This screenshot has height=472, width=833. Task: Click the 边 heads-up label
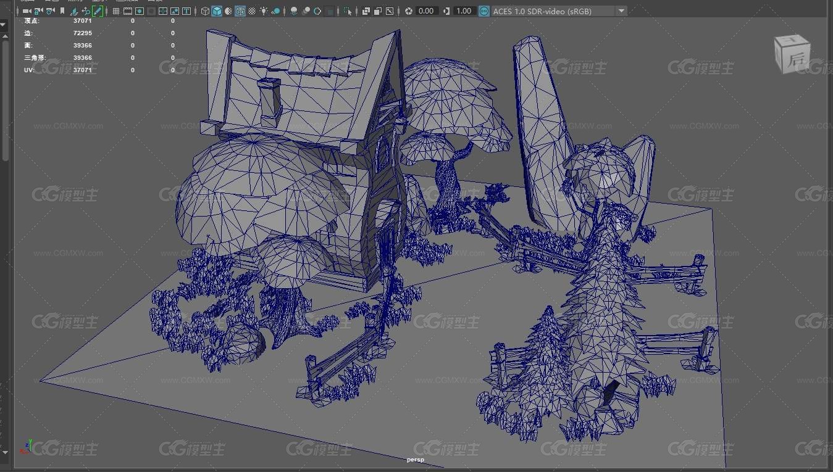28,33
